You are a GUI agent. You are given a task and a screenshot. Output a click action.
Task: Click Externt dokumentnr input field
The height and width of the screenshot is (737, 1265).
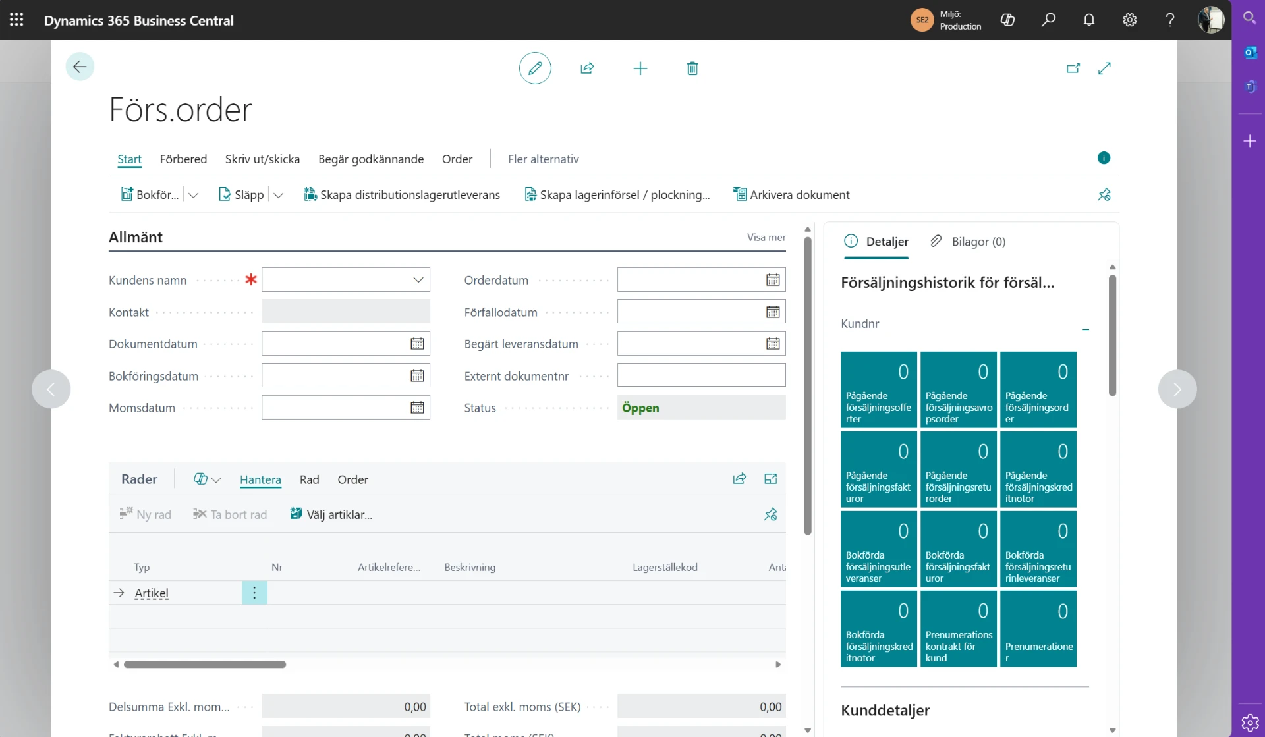(x=701, y=375)
